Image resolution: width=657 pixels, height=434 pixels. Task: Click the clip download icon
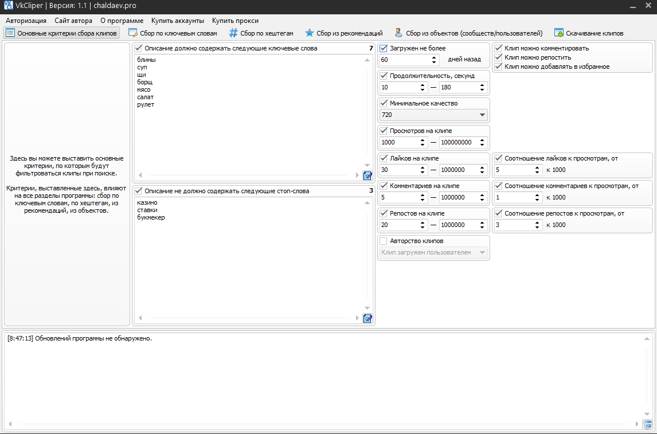pyautogui.click(x=559, y=33)
